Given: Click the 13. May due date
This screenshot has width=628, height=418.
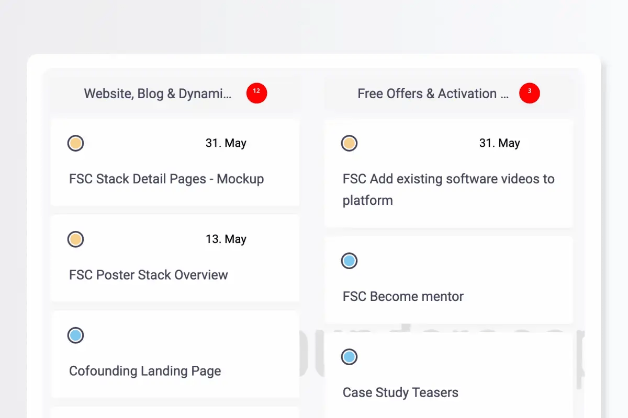Looking at the screenshot, I should 226,239.
